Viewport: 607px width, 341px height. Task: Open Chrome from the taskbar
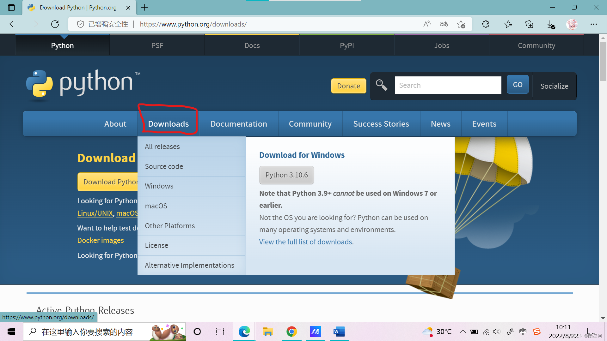tap(291, 332)
